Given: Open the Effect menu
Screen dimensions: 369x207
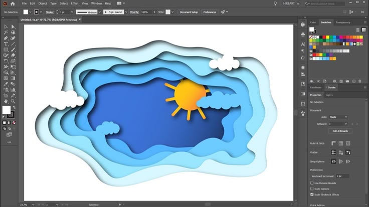Looking at the screenshot, I should [x=74, y=3].
